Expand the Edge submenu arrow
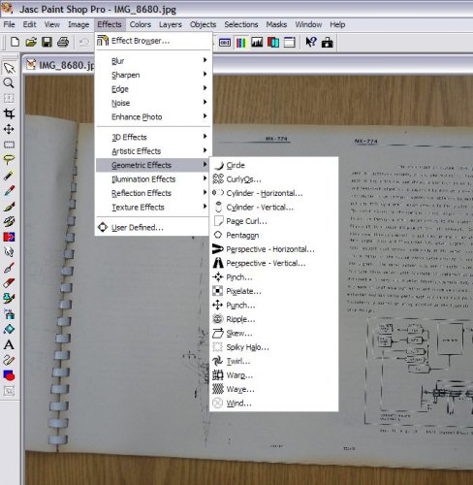The height and width of the screenshot is (485, 473). coord(205,88)
